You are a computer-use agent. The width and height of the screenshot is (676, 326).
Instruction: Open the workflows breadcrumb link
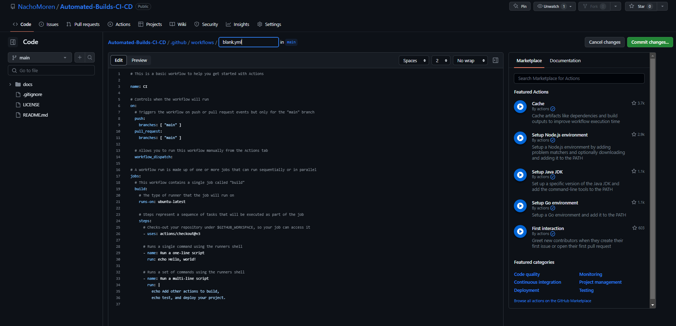(202, 42)
